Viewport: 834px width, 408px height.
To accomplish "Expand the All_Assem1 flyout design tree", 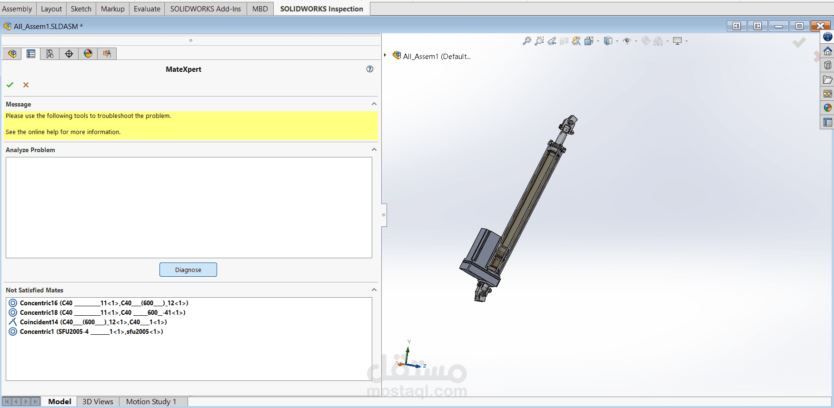I will (x=385, y=55).
